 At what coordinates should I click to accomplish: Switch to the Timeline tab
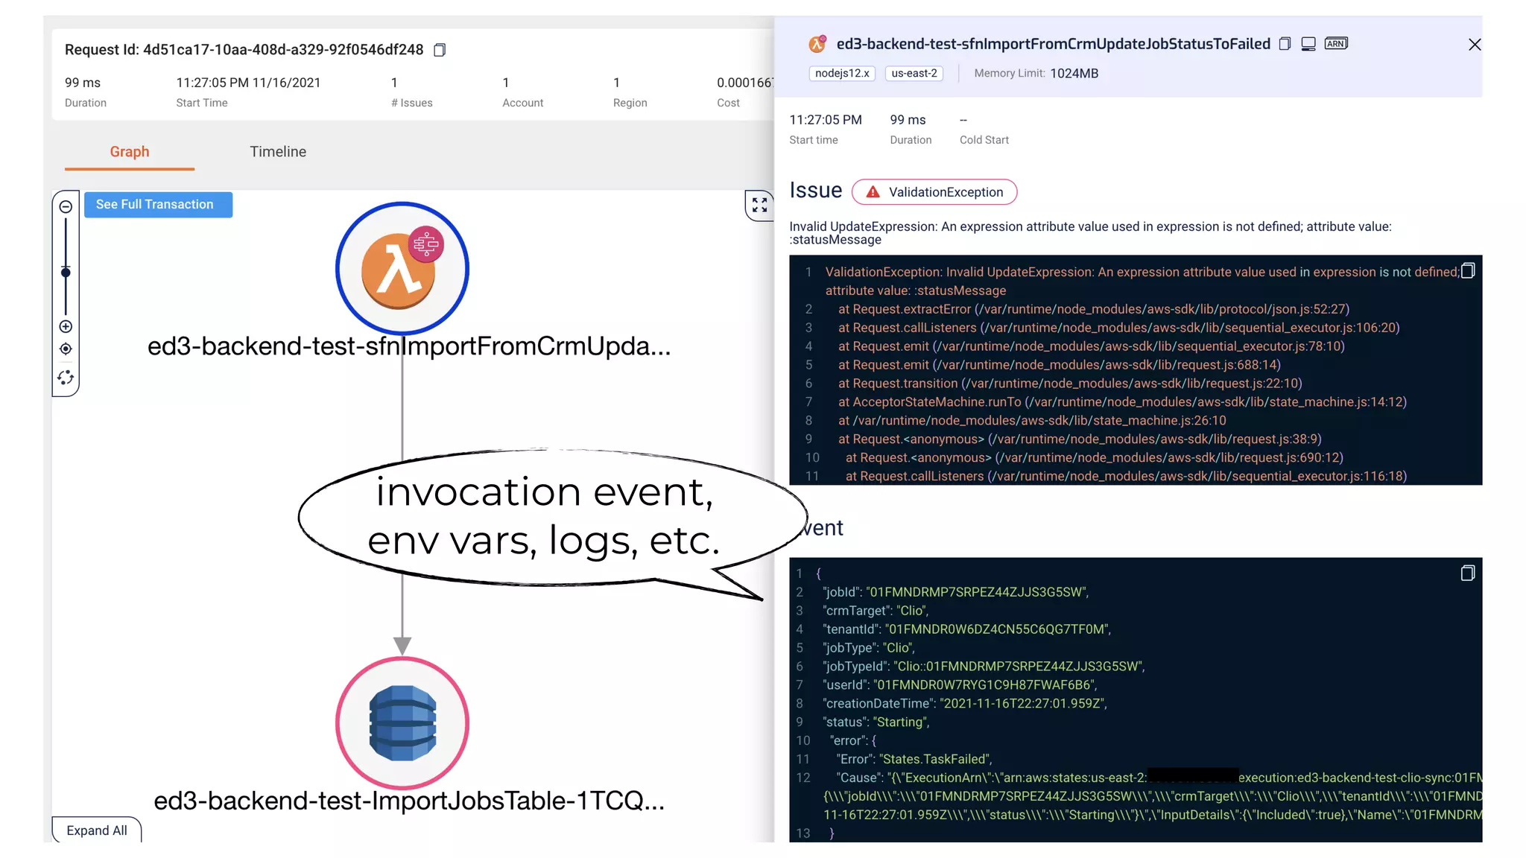tap(278, 152)
